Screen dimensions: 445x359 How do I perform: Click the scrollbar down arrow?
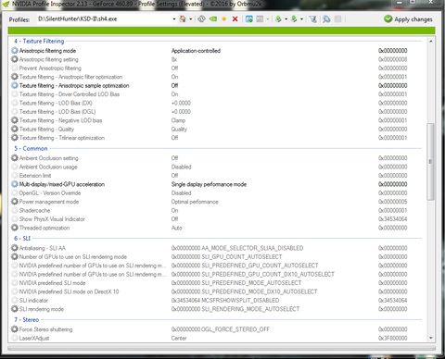[x=431, y=338]
